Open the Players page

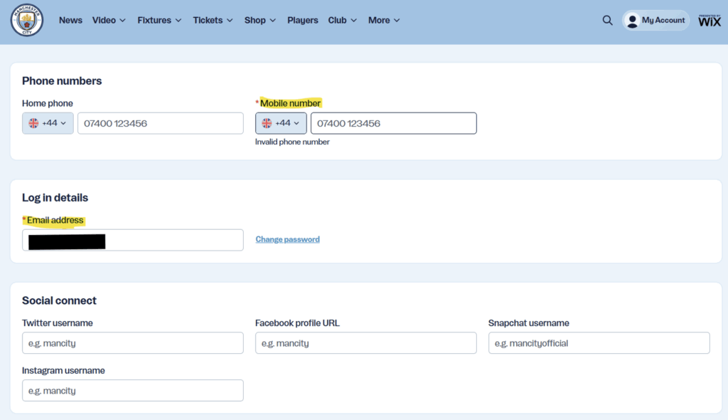302,21
